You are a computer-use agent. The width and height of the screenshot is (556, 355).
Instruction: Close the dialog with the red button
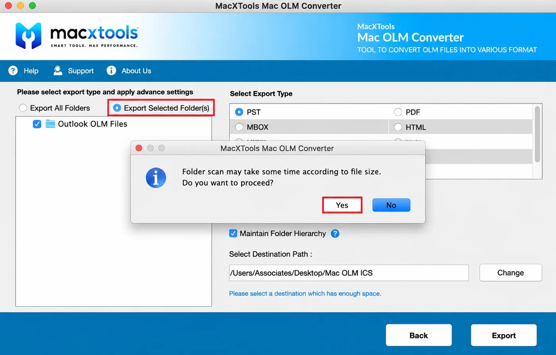point(139,148)
